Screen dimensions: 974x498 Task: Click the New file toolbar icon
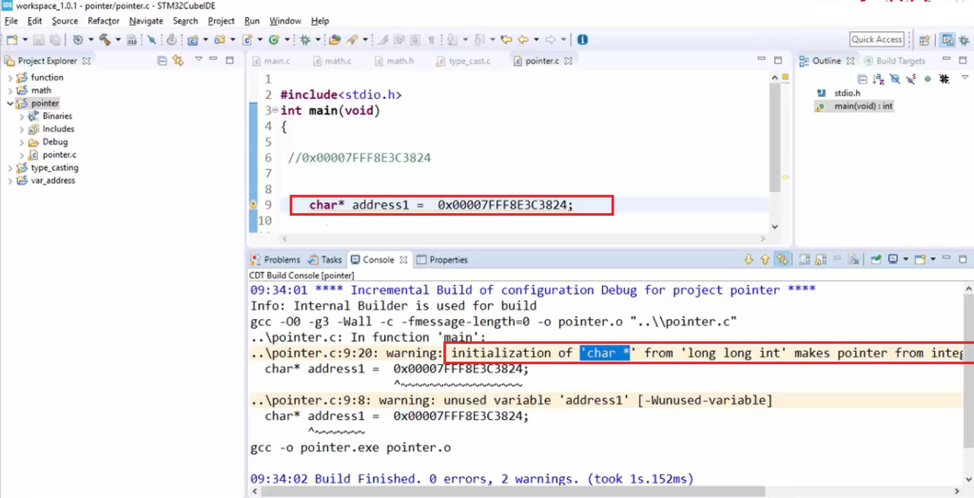(x=11, y=40)
